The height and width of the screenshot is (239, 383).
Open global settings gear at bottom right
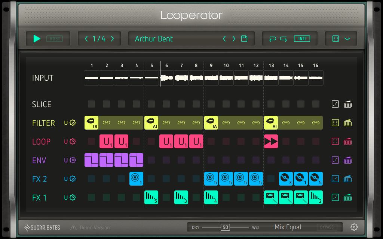pyautogui.click(x=354, y=227)
